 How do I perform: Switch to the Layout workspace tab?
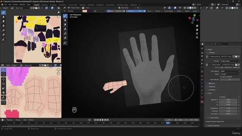[36, 5]
